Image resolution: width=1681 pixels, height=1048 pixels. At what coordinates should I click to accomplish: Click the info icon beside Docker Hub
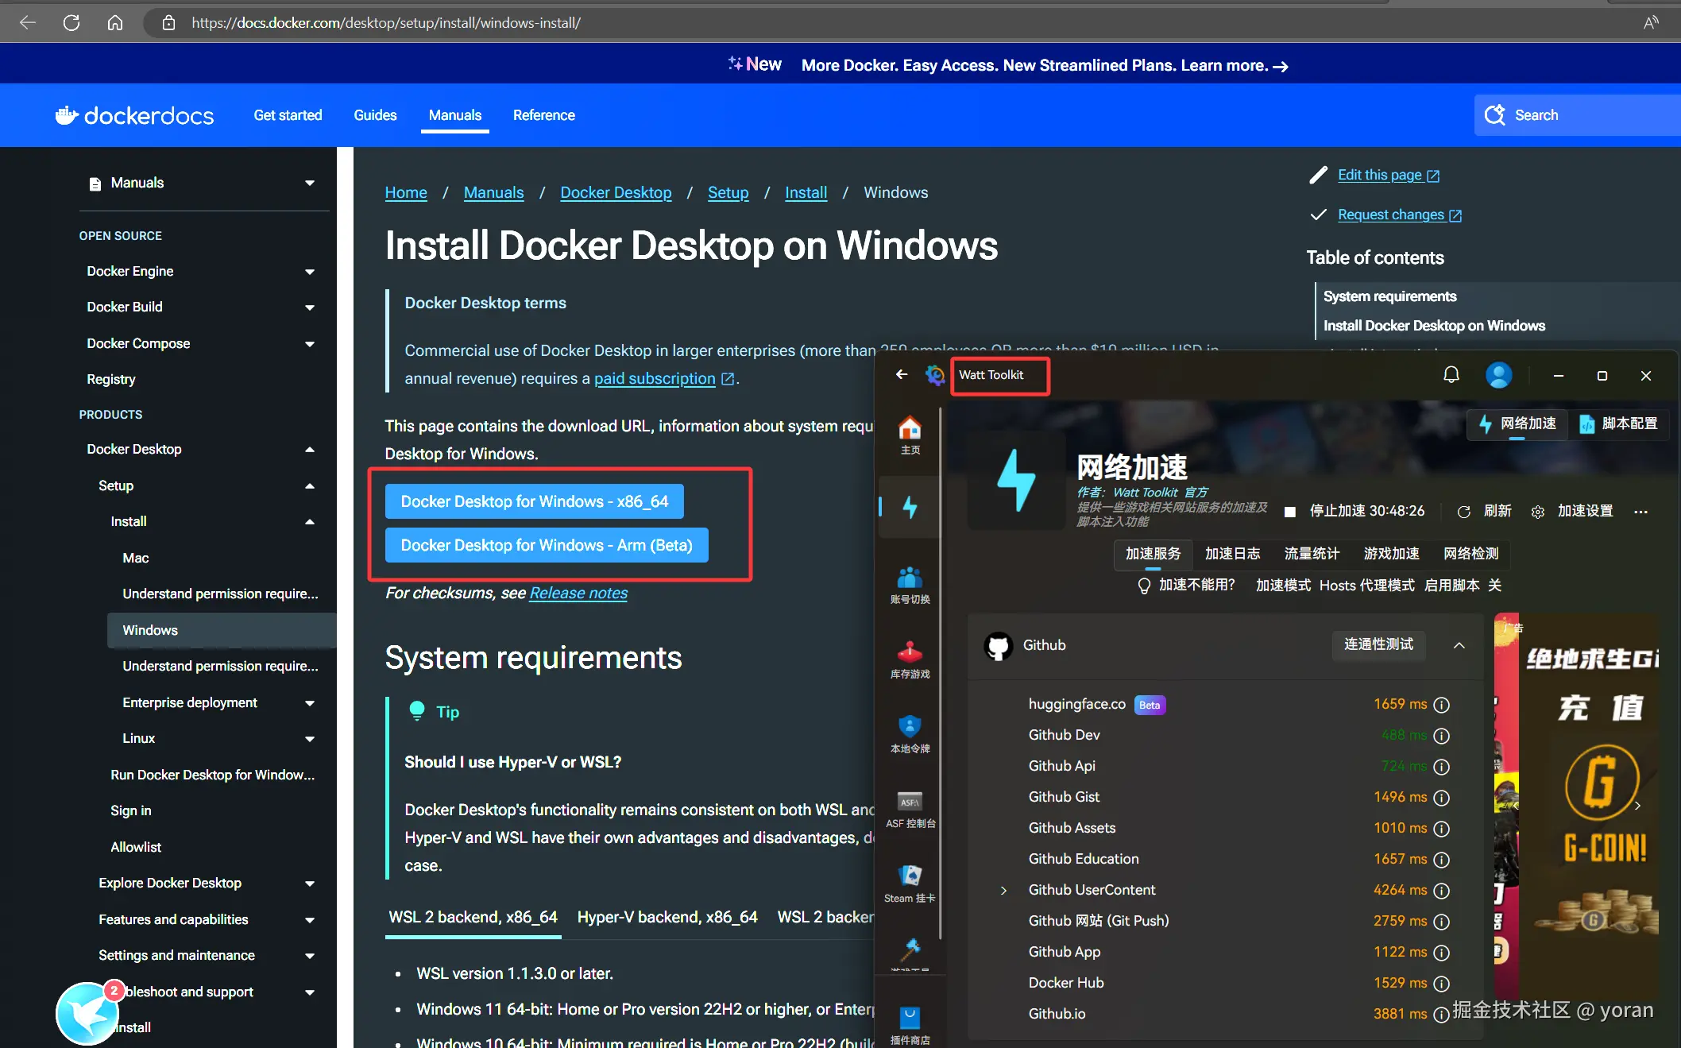pos(1442,984)
